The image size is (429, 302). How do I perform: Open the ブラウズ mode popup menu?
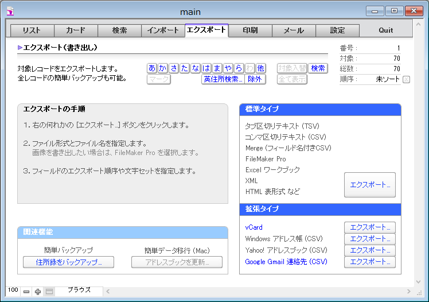point(79,291)
